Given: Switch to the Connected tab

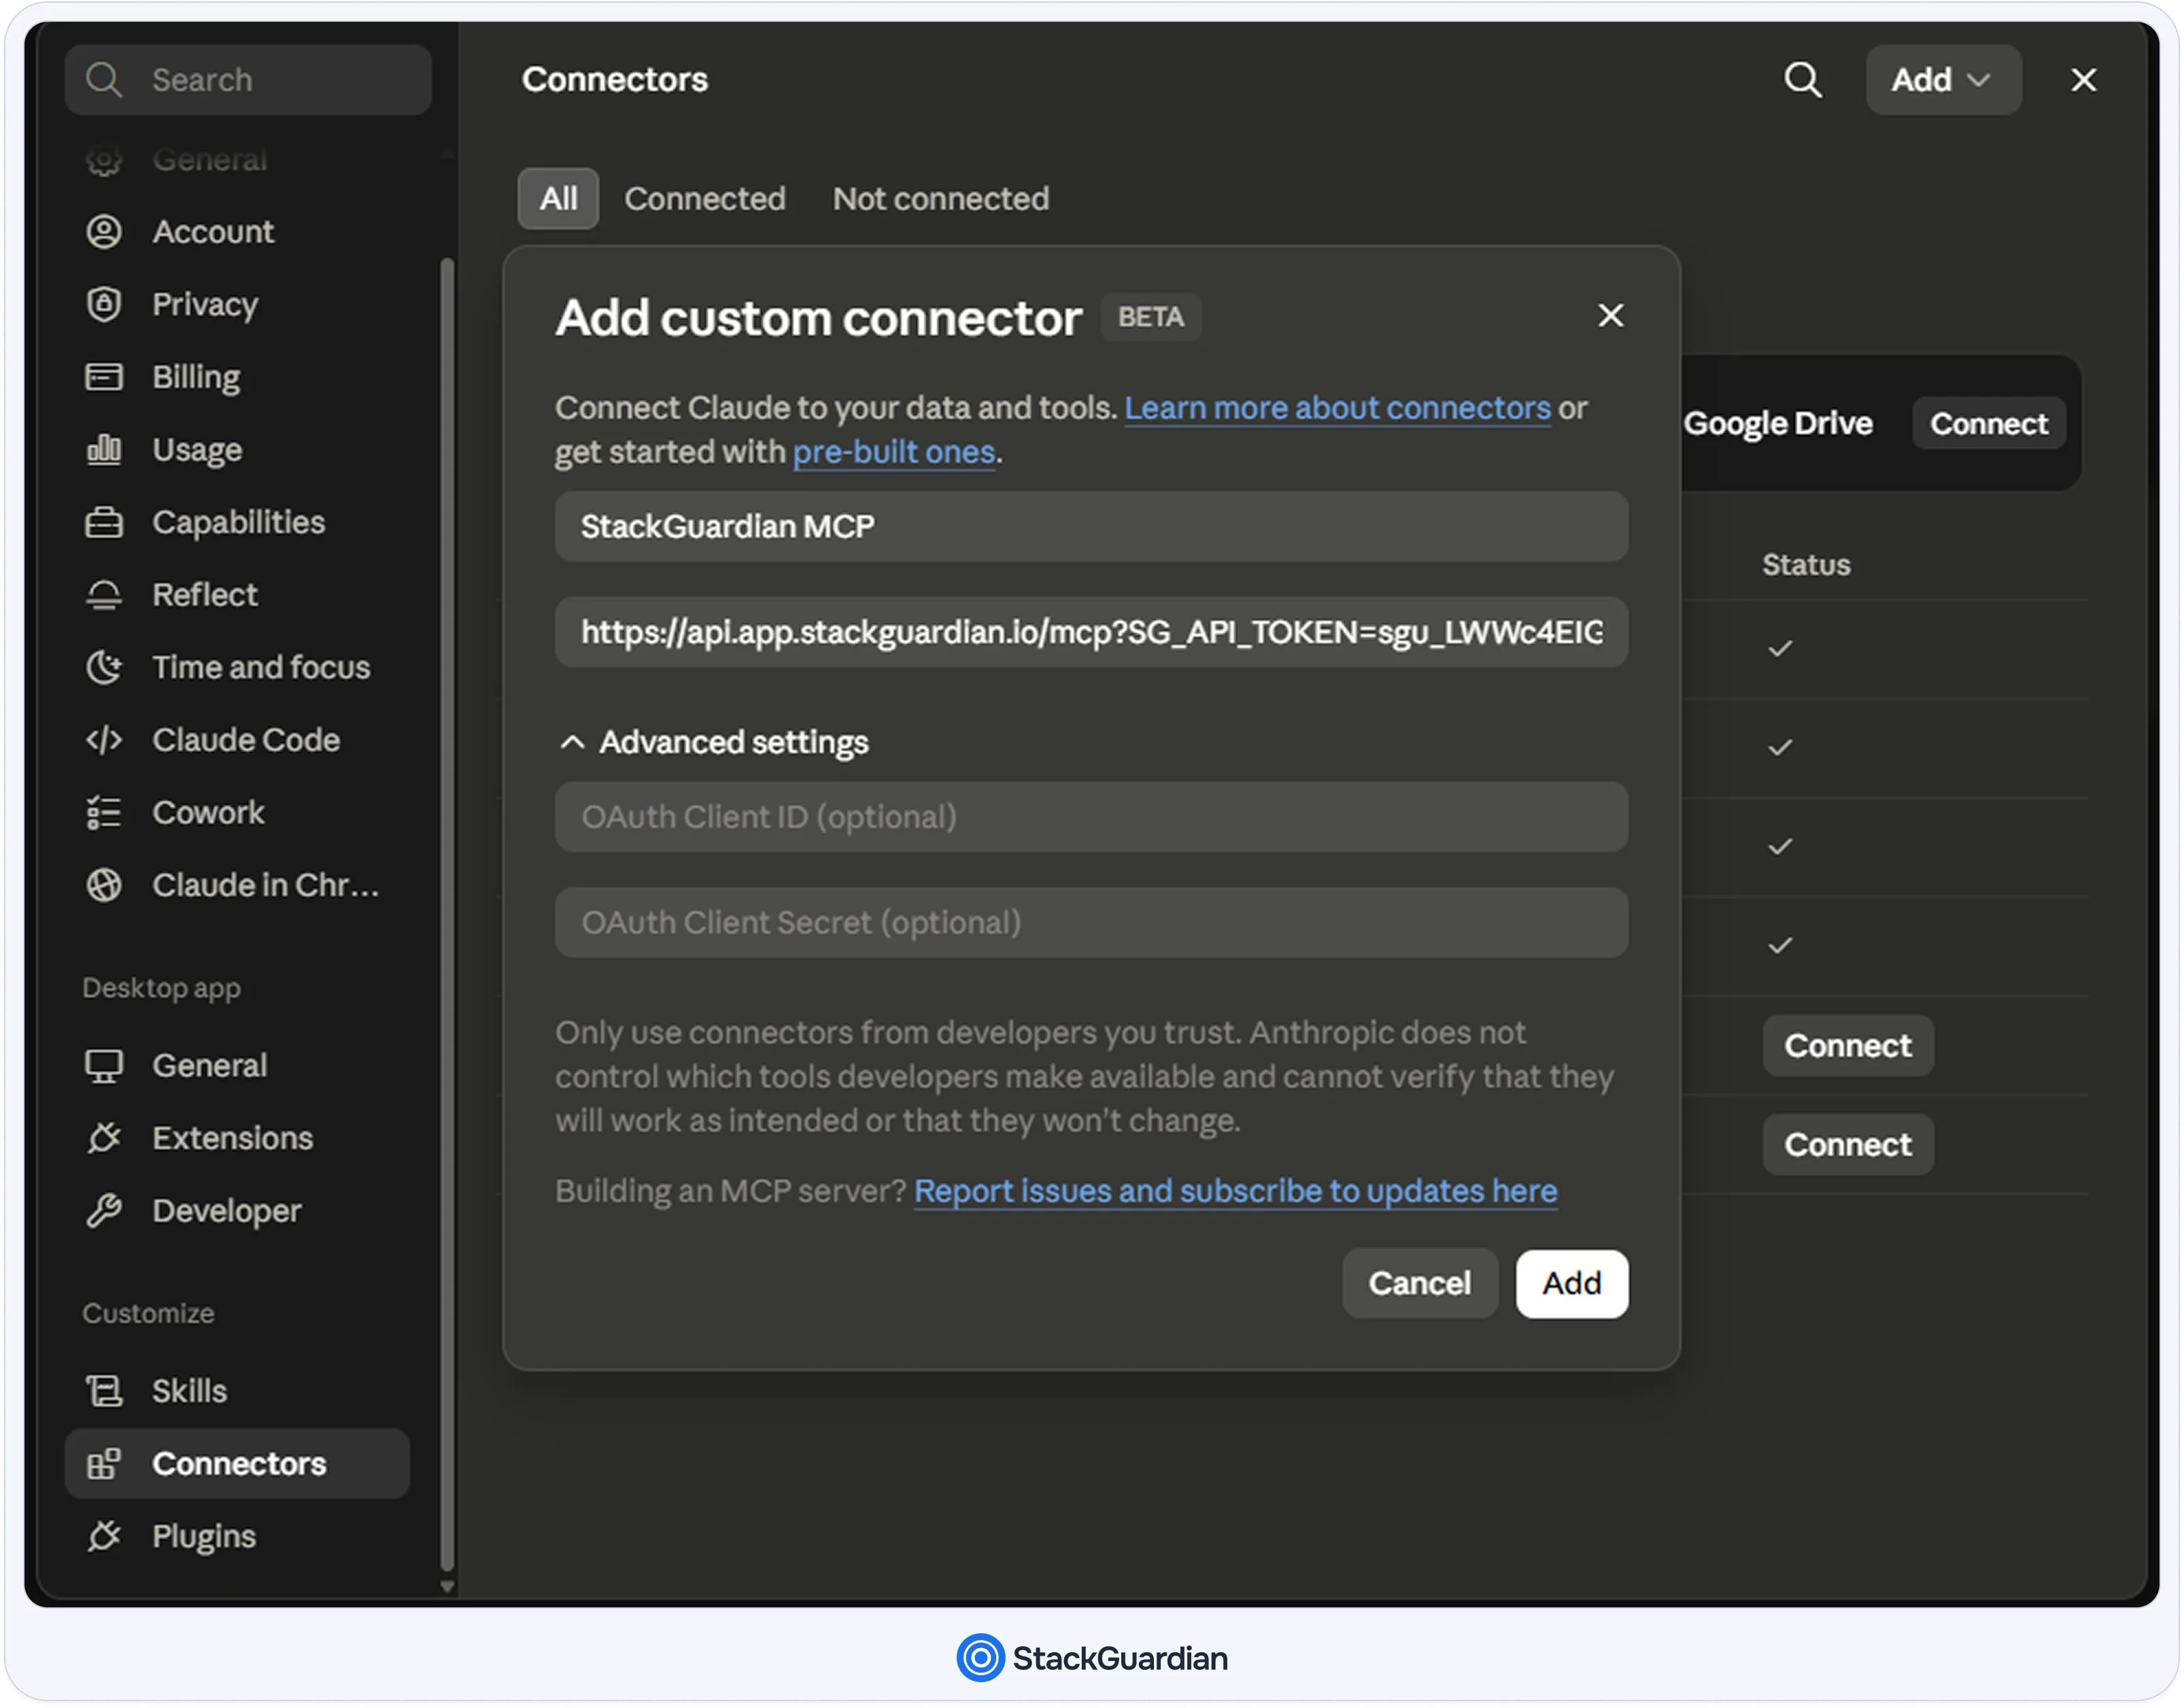Looking at the screenshot, I should (x=705, y=199).
